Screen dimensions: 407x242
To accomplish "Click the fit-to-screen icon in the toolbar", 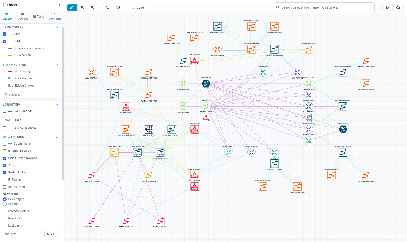I will 72,7.
